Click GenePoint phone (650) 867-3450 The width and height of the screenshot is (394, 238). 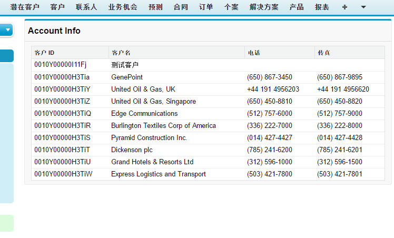coord(270,77)
